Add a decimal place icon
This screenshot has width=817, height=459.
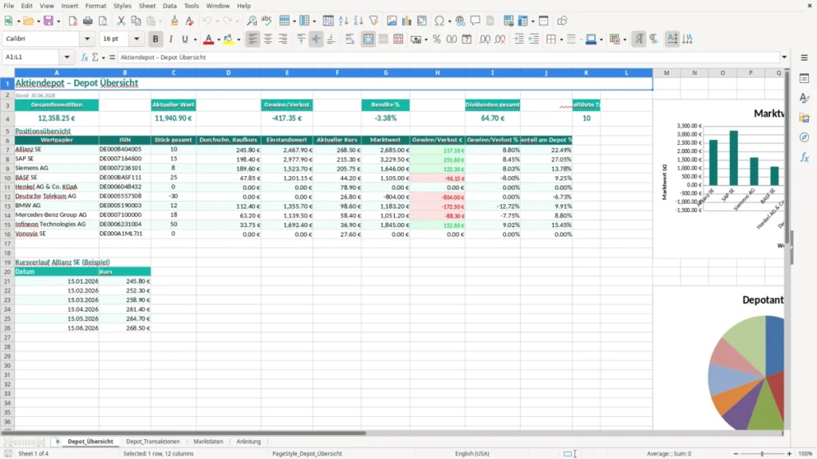485,39
